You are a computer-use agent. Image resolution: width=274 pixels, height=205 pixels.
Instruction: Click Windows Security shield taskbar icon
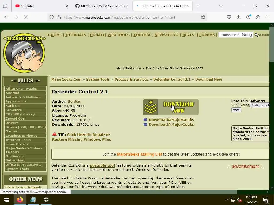[x=46, y=200]
